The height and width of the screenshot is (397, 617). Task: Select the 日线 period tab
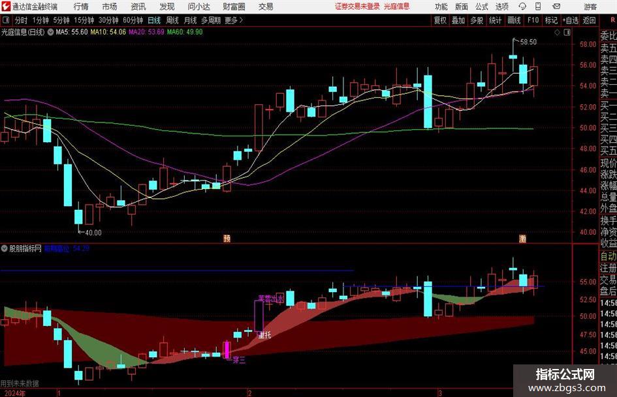[x=154, y=20]
